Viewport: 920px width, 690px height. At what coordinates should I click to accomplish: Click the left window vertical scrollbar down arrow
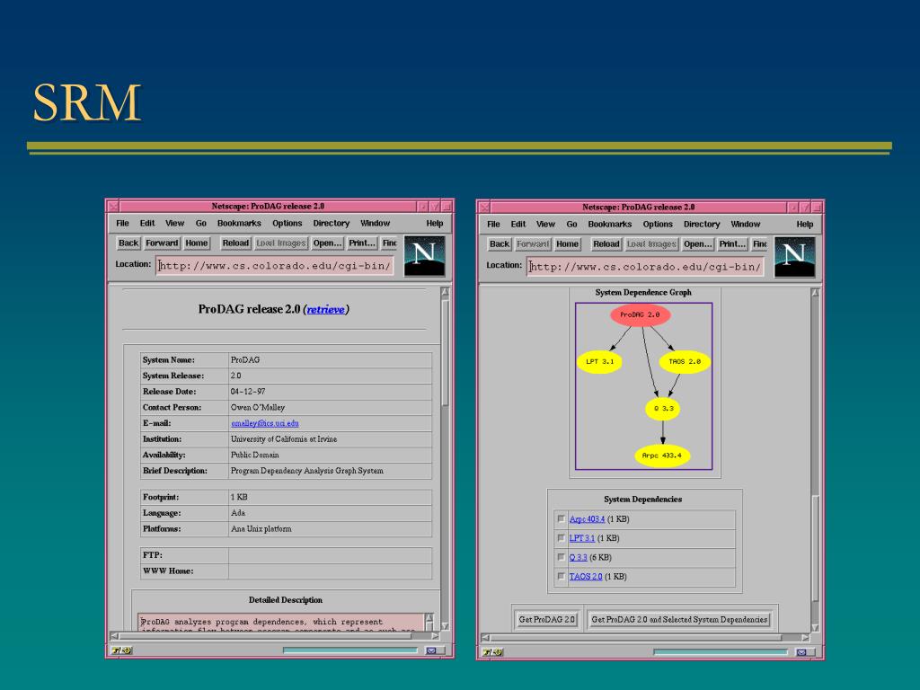tap(446, 625)
